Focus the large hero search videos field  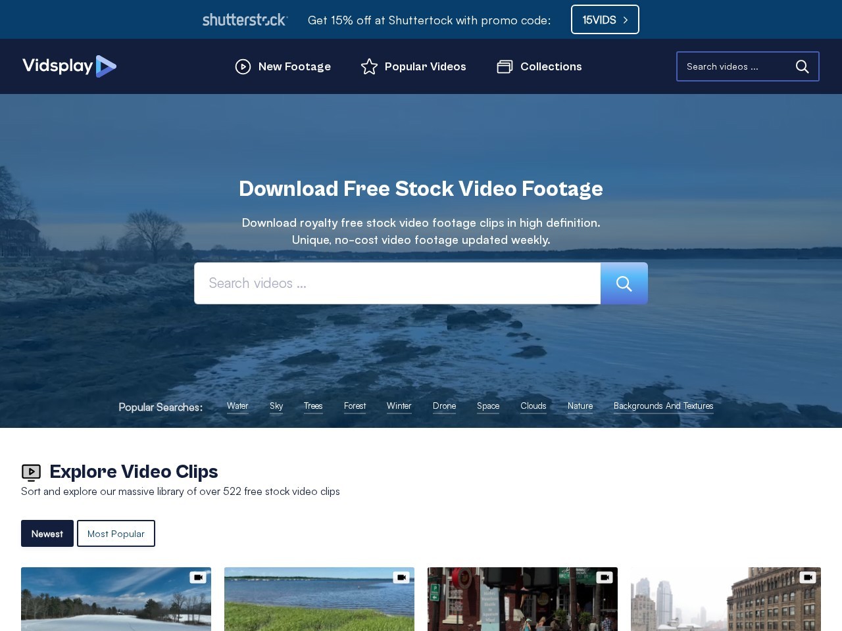point(397,283)
